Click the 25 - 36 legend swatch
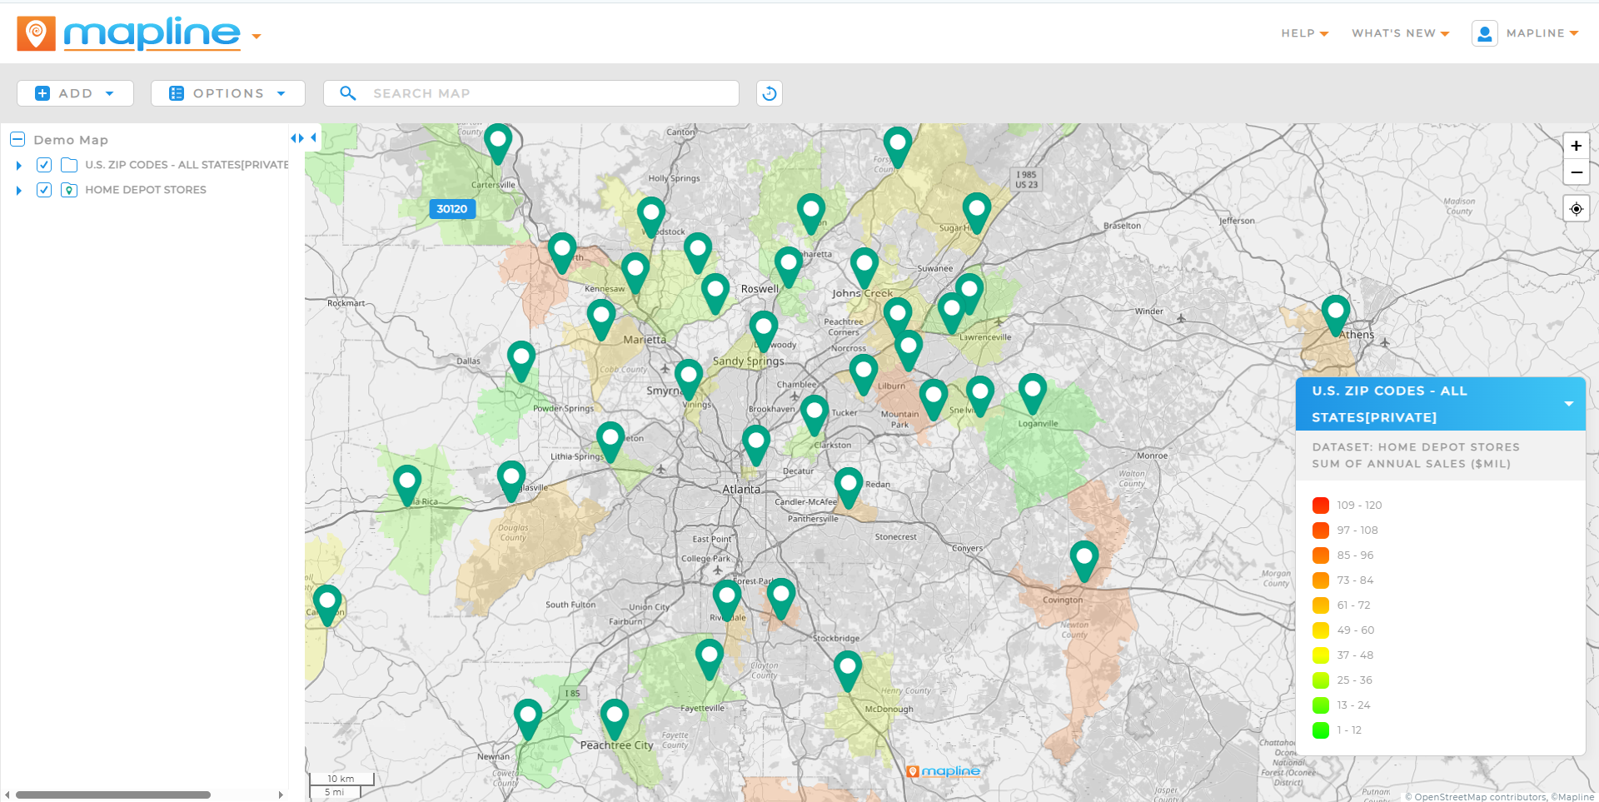1599x802 pixels. point(1320,680)
